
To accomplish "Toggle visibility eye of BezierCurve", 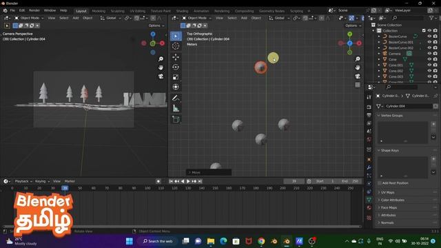I will [429, 37].
